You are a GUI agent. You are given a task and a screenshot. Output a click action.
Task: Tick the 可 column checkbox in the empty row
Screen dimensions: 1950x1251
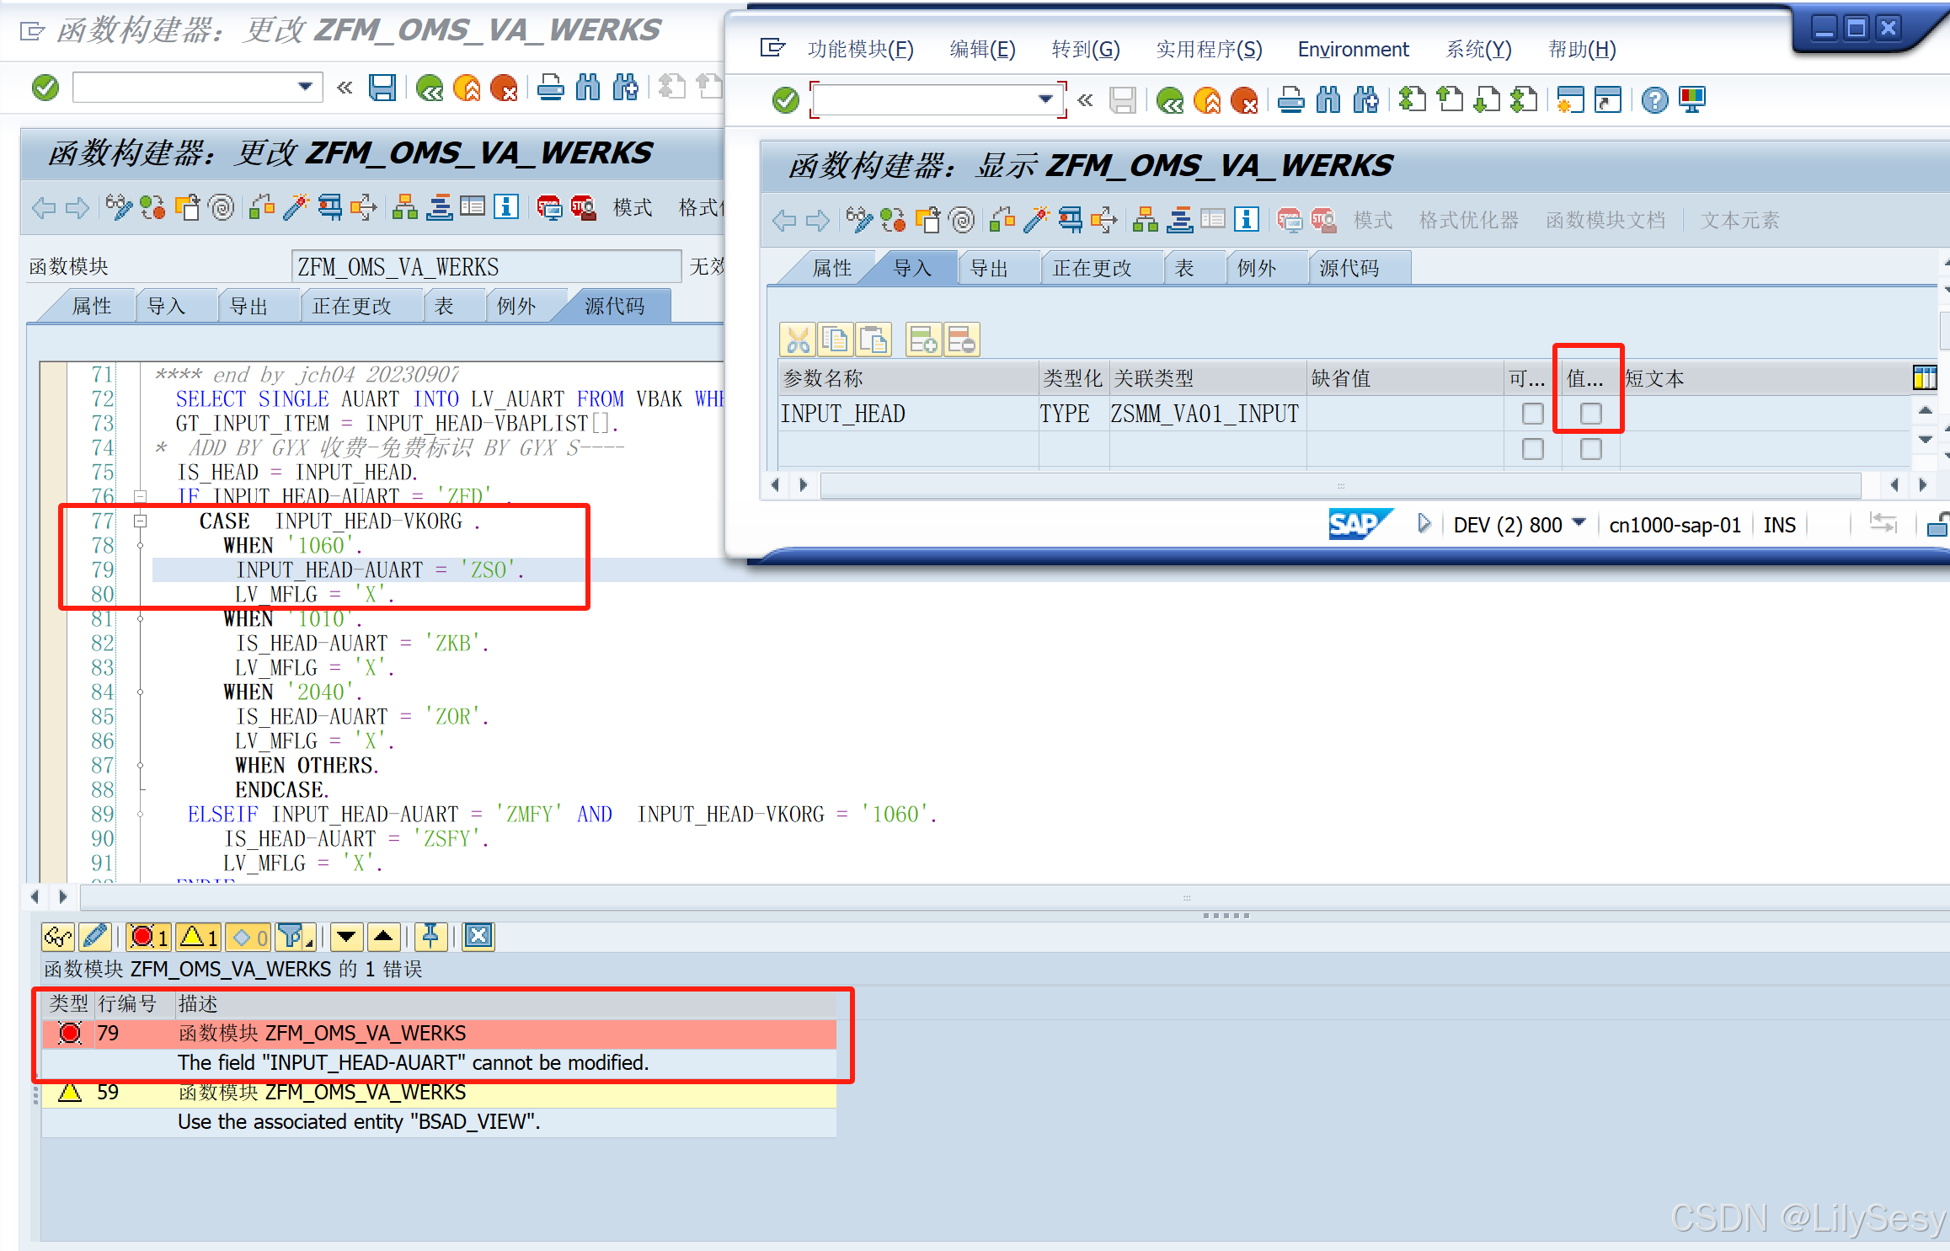1531,449
